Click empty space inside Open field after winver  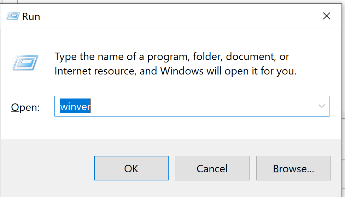click(198, 106)
